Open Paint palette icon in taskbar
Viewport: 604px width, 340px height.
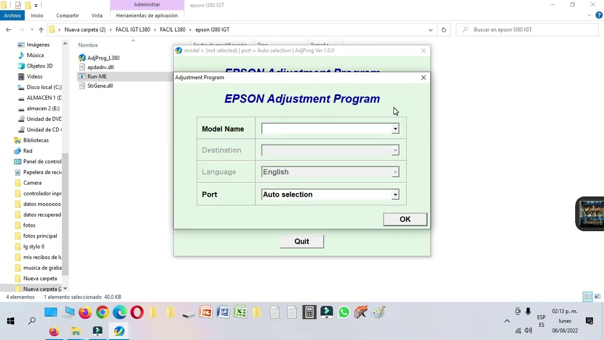(x=378, y=312)
